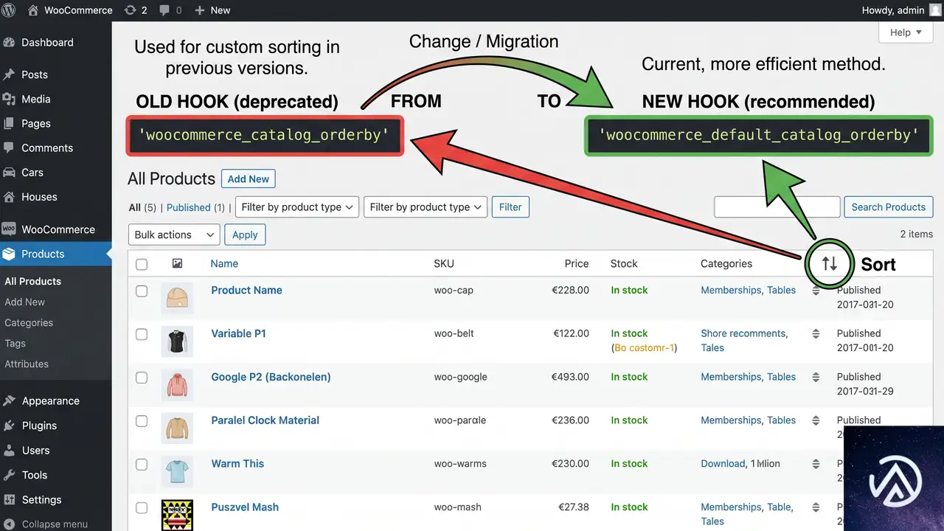
Task: Expand the Help dropdown tab
Action: (906, 32)
